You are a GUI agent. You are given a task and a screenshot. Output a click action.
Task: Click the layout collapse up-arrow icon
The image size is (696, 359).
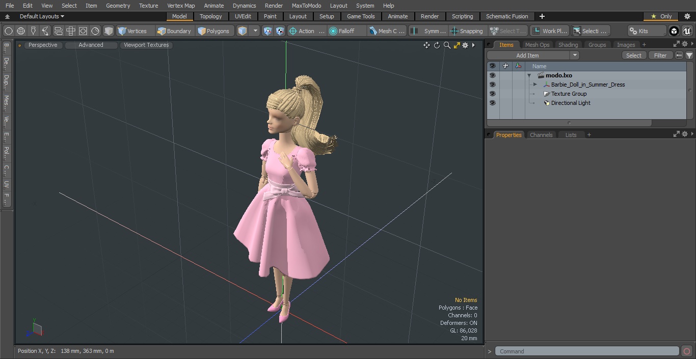(x=7, y=16)
